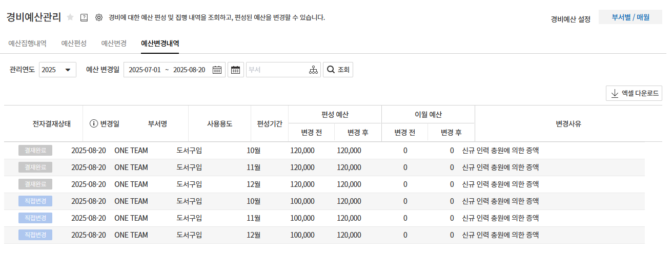Screen dimensions: 672x253
Task: Expand the 관리연도 2025 dropdown
Action: pyautogui.click(x=57, y=70)
